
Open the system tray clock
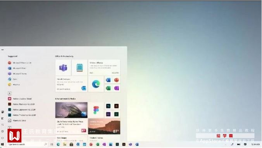pos(255,145)
